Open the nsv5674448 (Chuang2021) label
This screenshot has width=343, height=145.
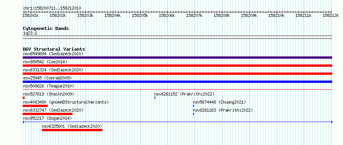click(219, 102)
